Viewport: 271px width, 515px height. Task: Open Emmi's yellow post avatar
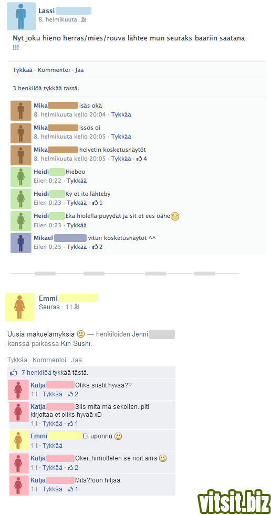coord(20,307)
